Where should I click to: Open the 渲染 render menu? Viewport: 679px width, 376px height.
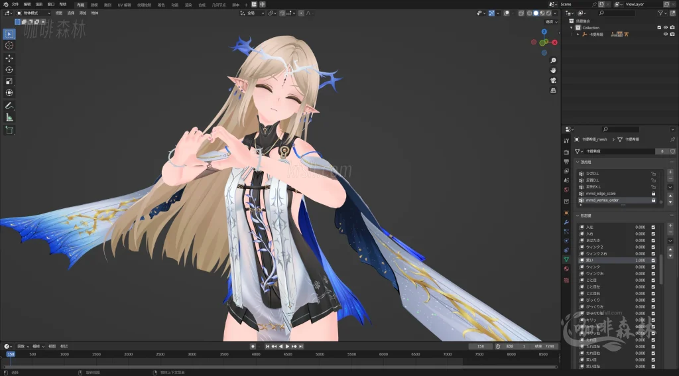pos(39,5)
